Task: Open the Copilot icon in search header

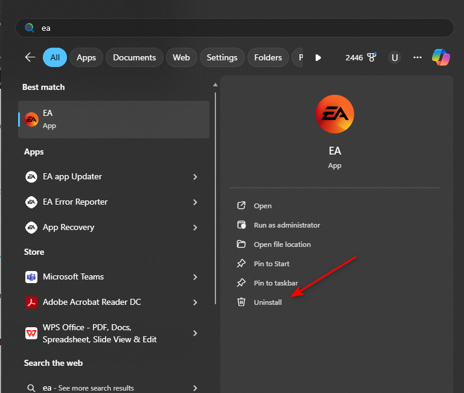Action: 440,57
